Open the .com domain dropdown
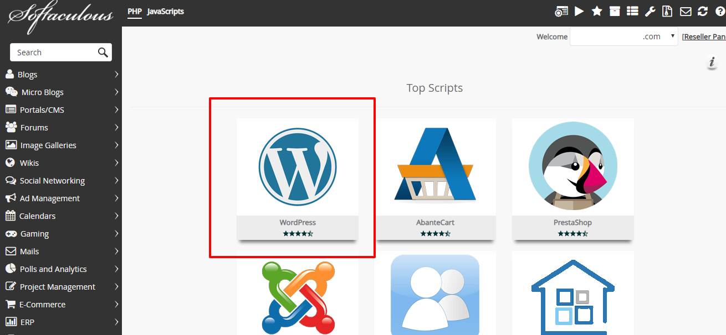The image size is (726, 335). coord(624,36)
